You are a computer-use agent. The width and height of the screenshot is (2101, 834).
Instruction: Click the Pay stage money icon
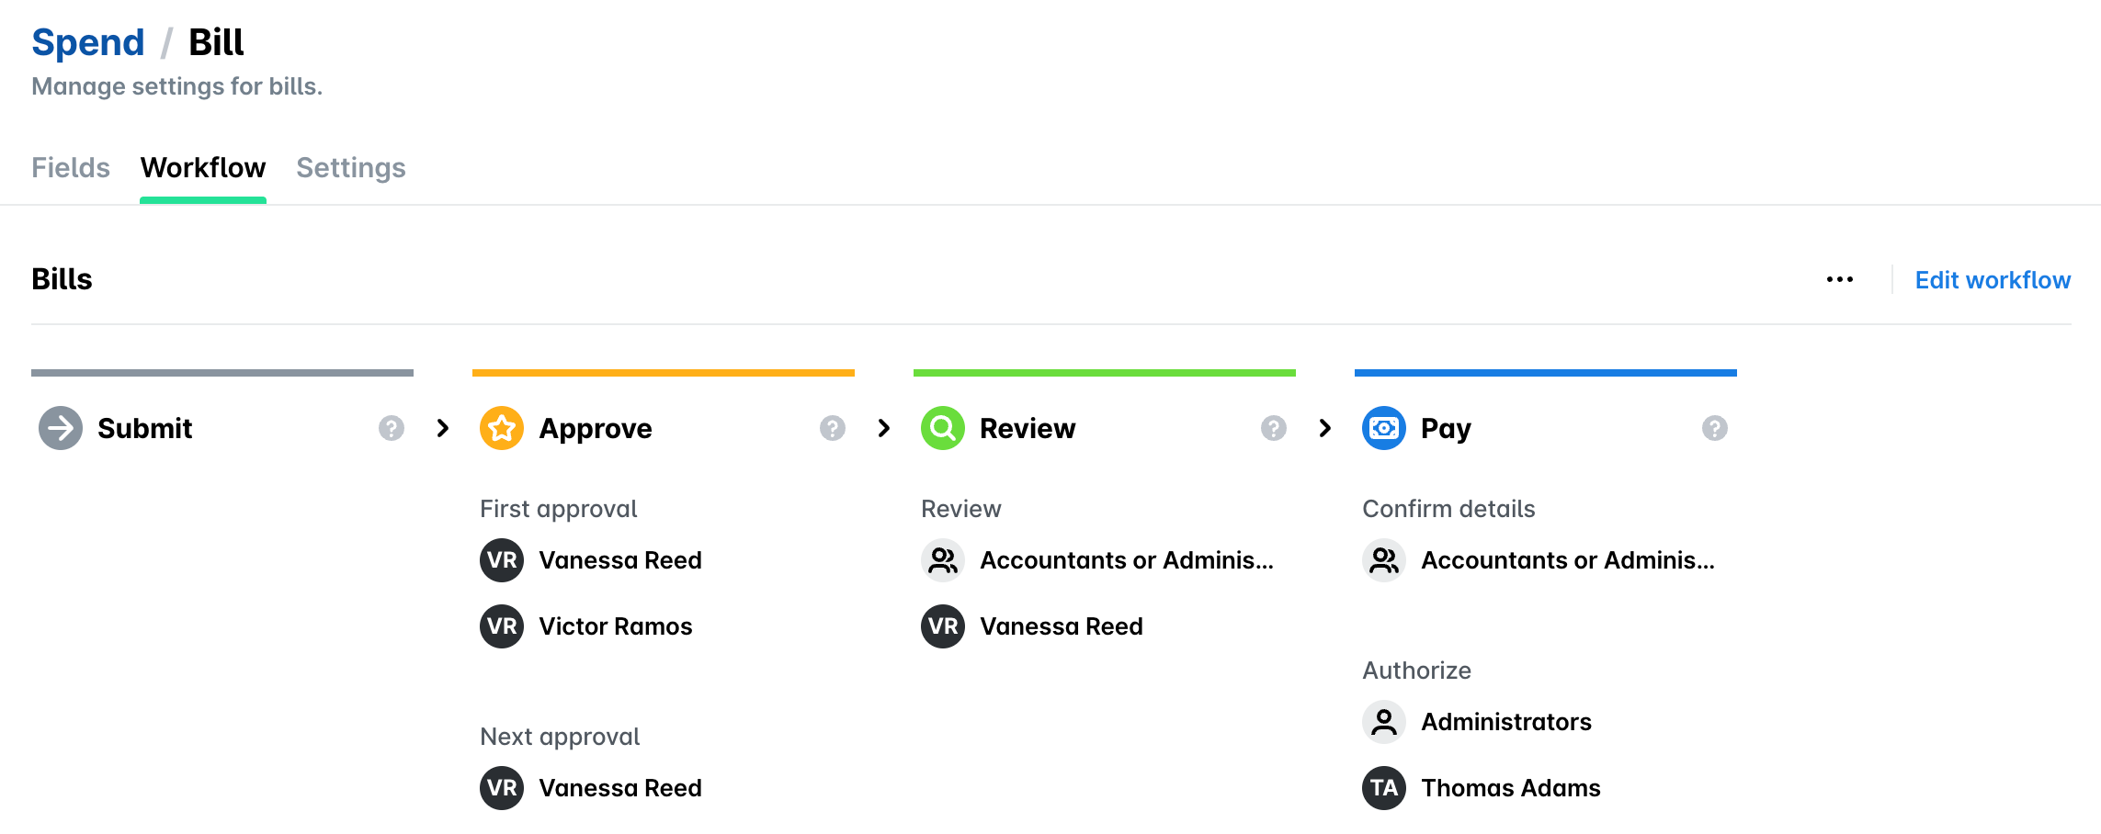click(1384, 428)
